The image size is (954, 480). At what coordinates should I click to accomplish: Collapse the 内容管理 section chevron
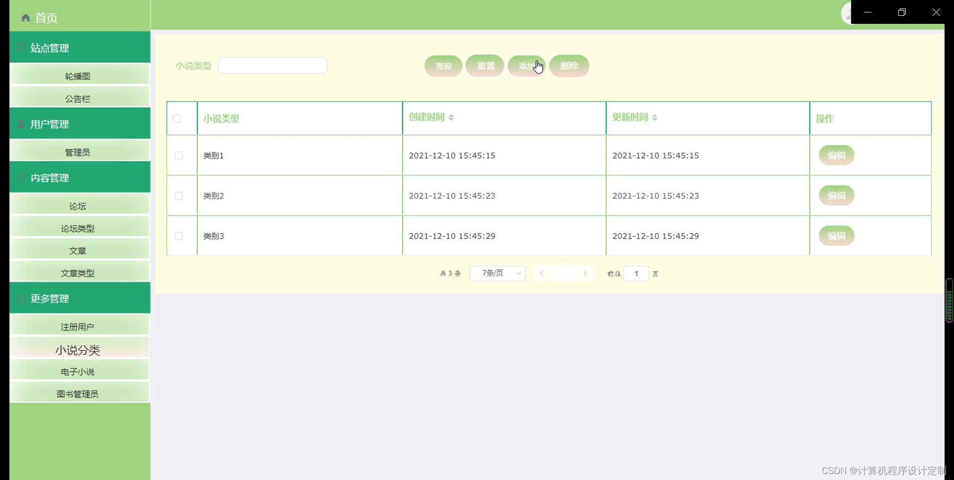[x=135, y=176]
